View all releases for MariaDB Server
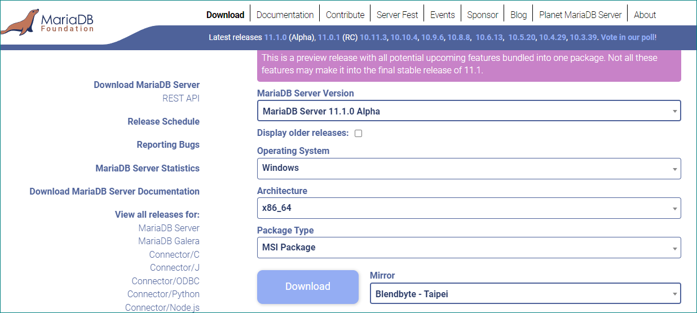The height and width of the screenshot is (313, 697). tap(169, 228)
